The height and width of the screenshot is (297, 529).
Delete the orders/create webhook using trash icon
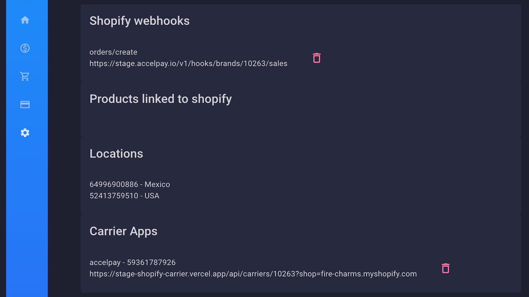(316, 58)
